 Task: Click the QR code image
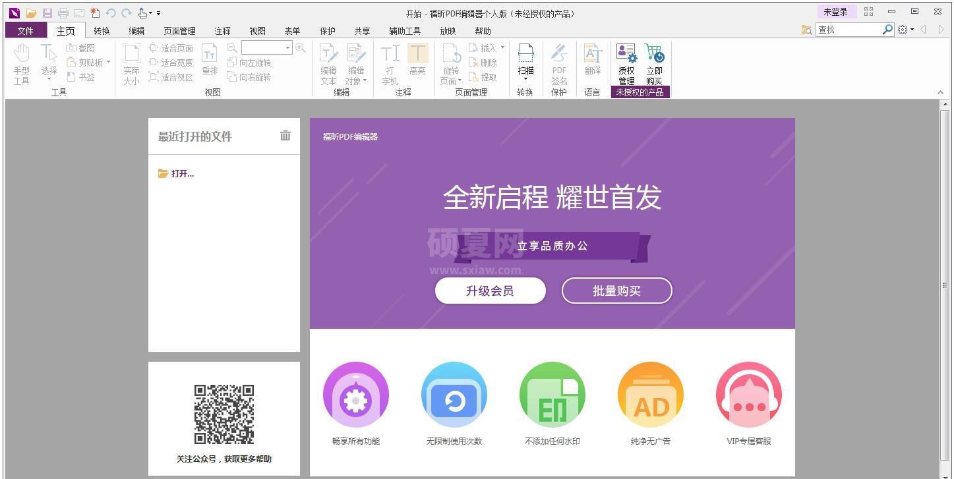(x=224, y=414)
